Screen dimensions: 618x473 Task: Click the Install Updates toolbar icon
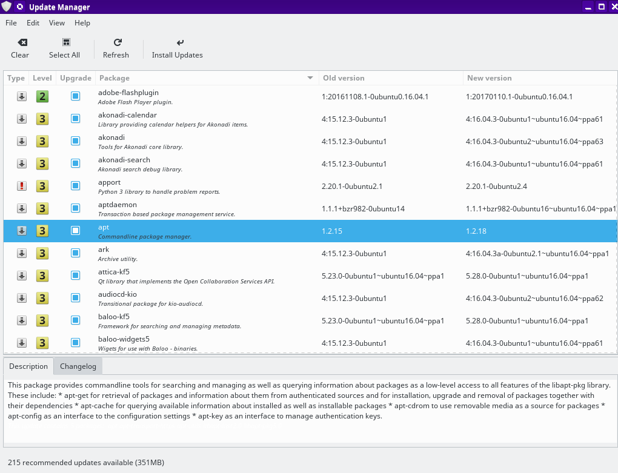coord(179,42)
